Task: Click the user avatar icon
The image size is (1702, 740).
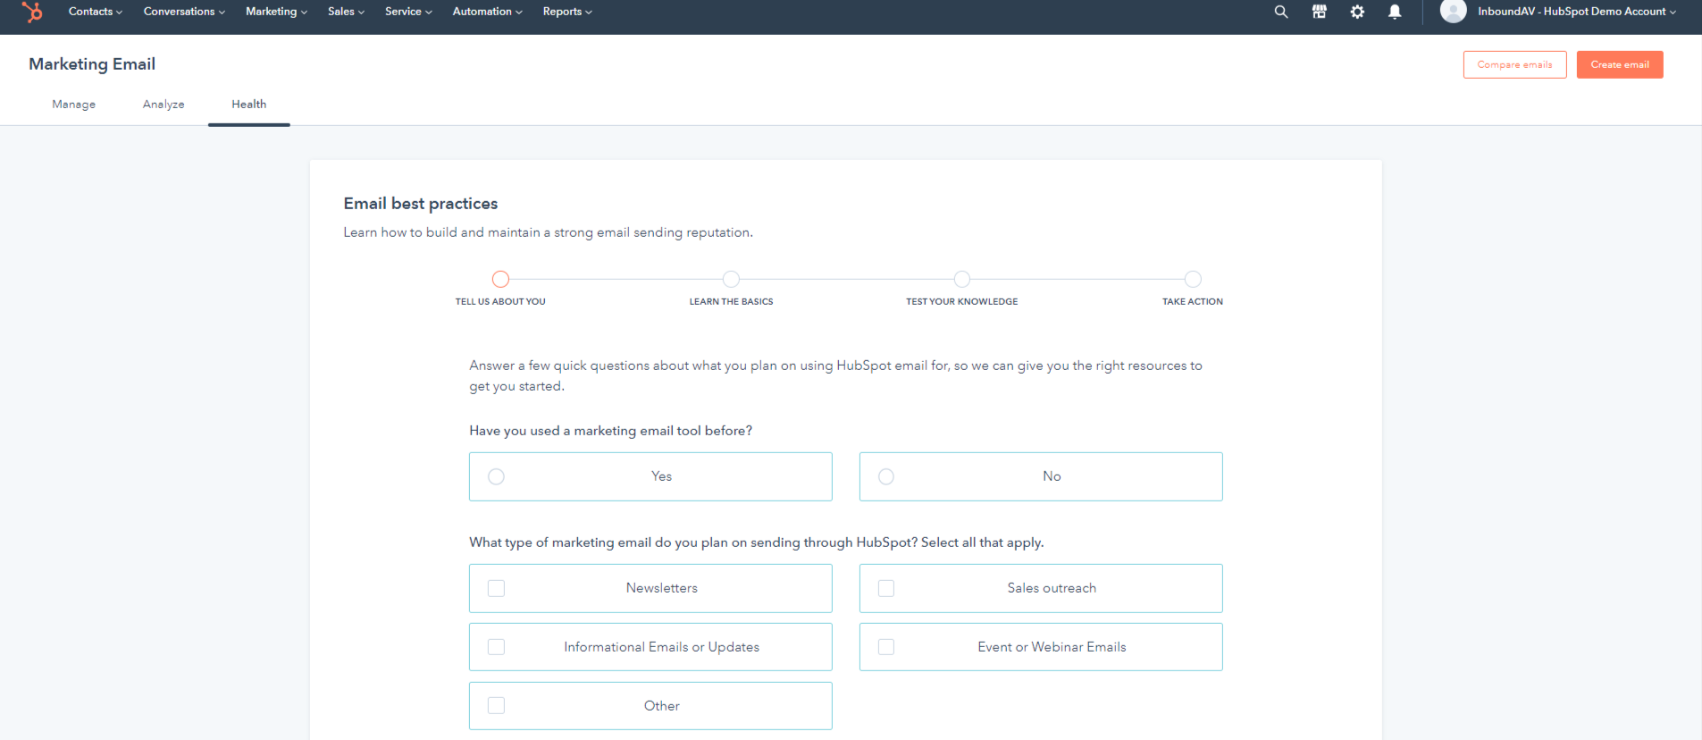Action: click(1454, 11)
